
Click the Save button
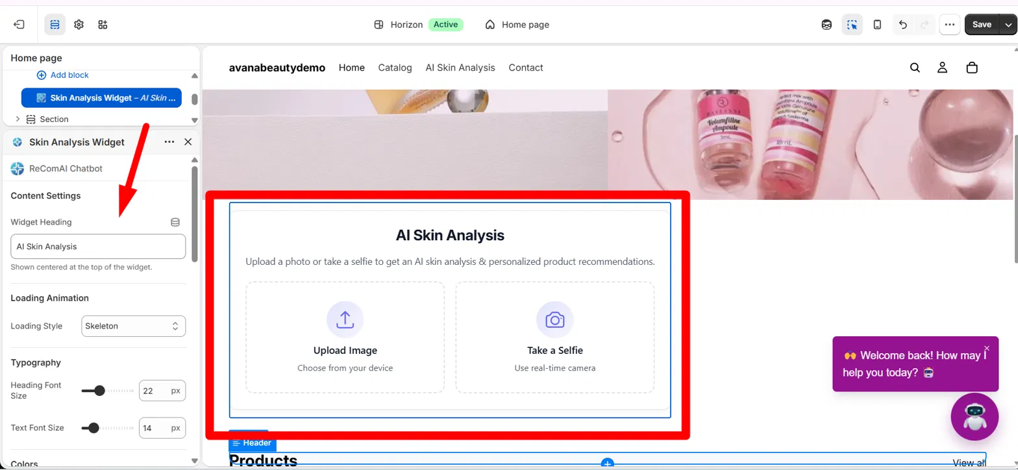tap(982, 25)
